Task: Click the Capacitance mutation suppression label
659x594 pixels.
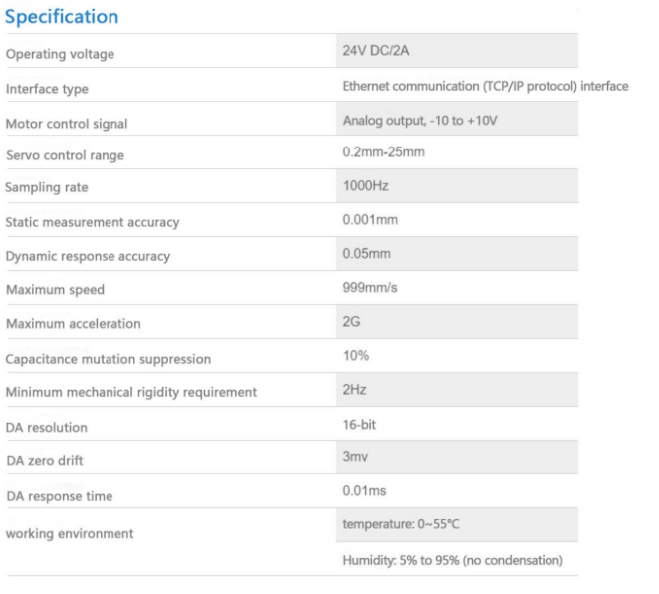Action: click(x=109, y=359)
